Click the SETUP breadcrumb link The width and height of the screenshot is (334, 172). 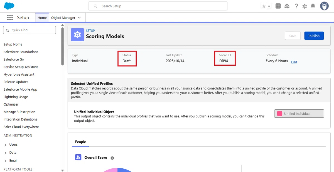[90, 31]
